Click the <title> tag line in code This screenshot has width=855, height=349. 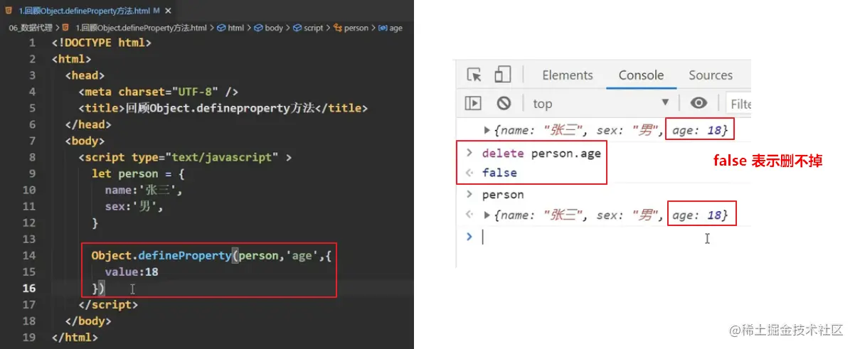pos(223,108)
